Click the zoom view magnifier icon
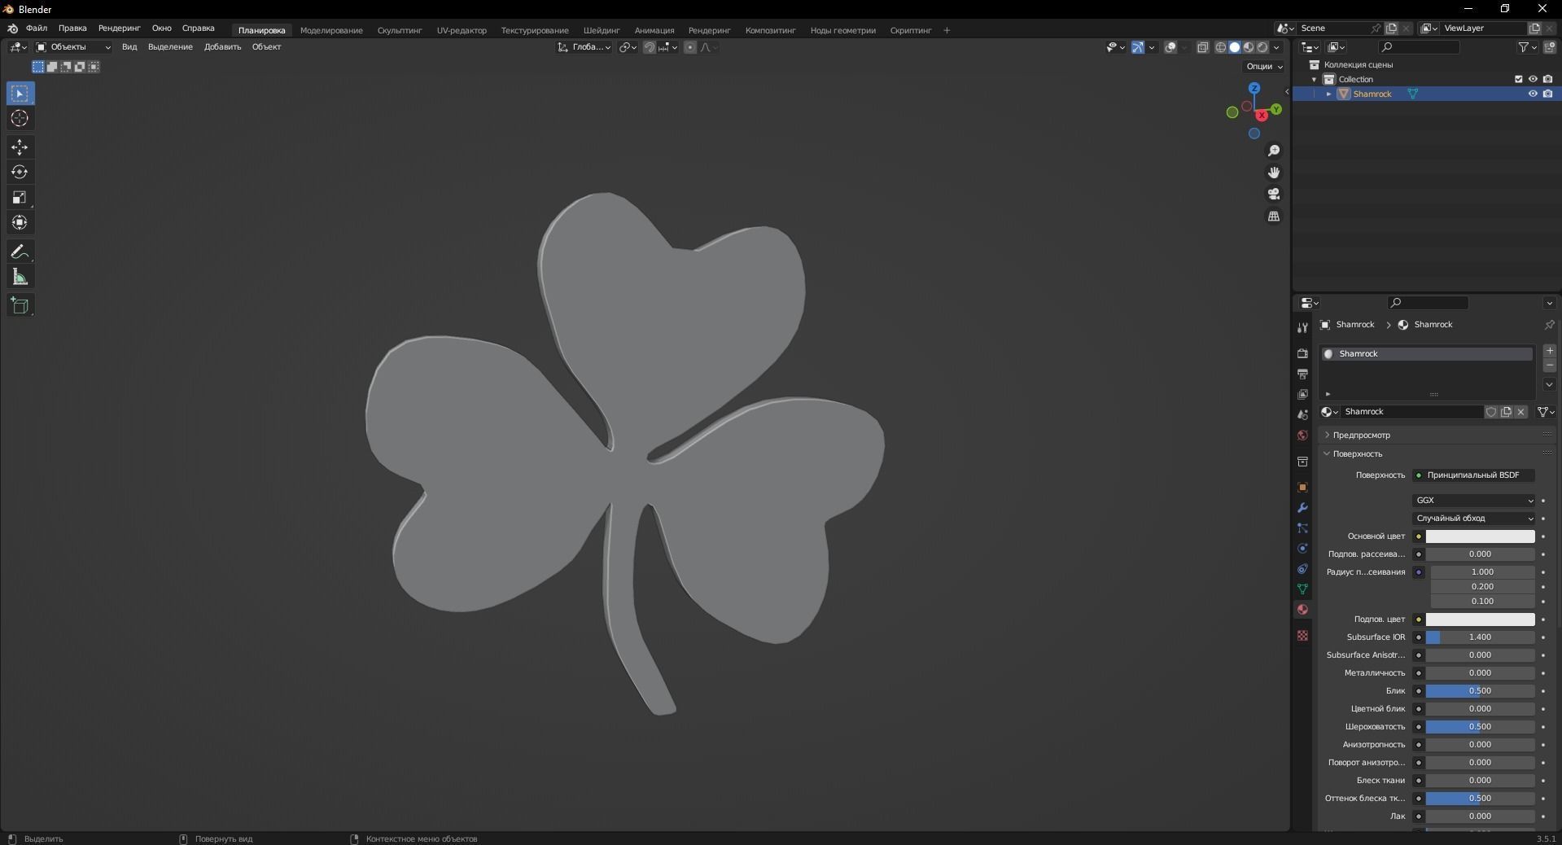1562x845 pixels. pyautogui.click(x=1274, y=151)
